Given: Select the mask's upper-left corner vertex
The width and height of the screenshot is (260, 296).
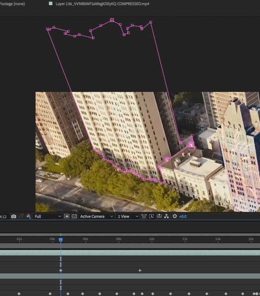Looking at the screenshot, I should tap(48, 29).
